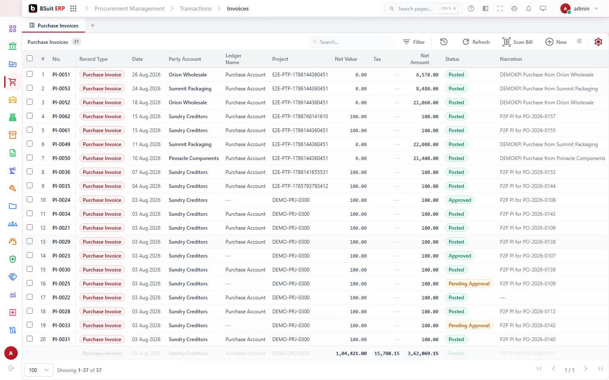Click the shopping cart procurement icon in sidebar
Image resolution: width=609 pixels, height=380 pixels.
coord(13,82)
